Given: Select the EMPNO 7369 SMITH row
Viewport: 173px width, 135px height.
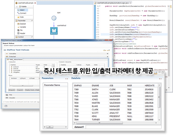Looking at the screenshot, I should 116,90.
